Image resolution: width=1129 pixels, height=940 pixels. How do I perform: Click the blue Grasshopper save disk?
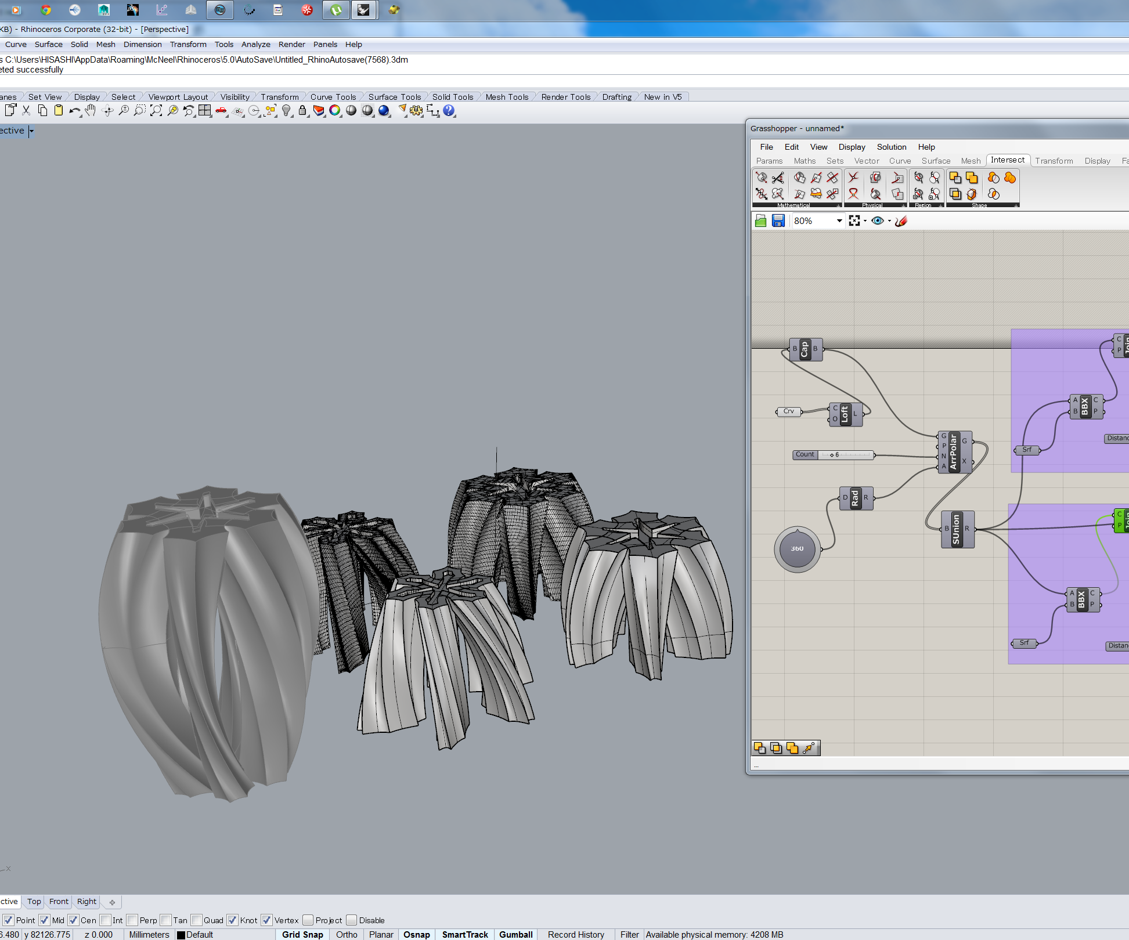(x=778, y=220)
